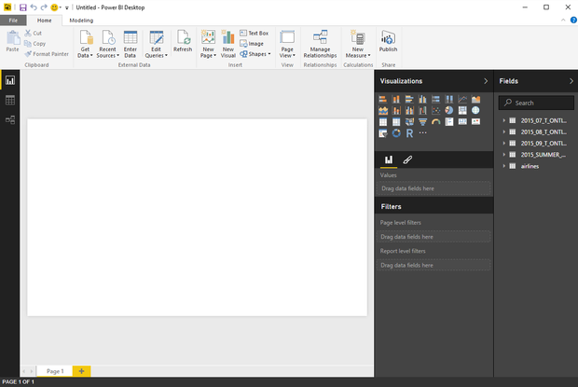Insert a Text Box

click(254, 34)
